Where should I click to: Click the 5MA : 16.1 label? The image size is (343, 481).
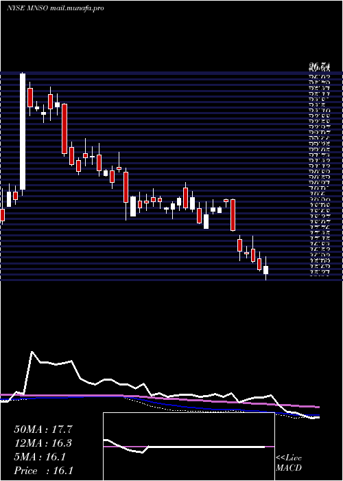pyautogui.click(x=40, y=457)
